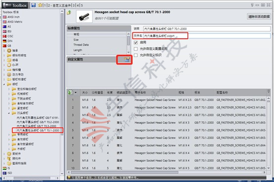
Task: Expand the 轴承 tree node
Action: (x=4, y=50)
